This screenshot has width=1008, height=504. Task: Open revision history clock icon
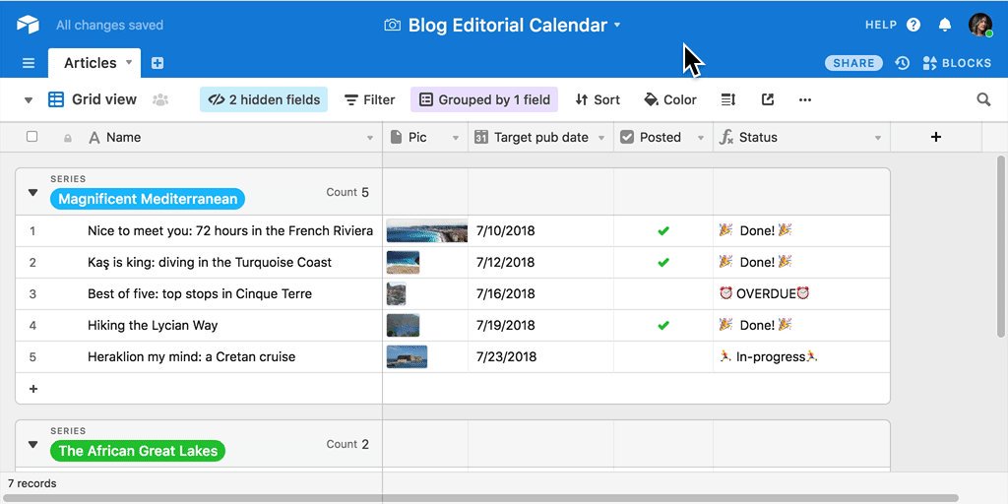902,63
